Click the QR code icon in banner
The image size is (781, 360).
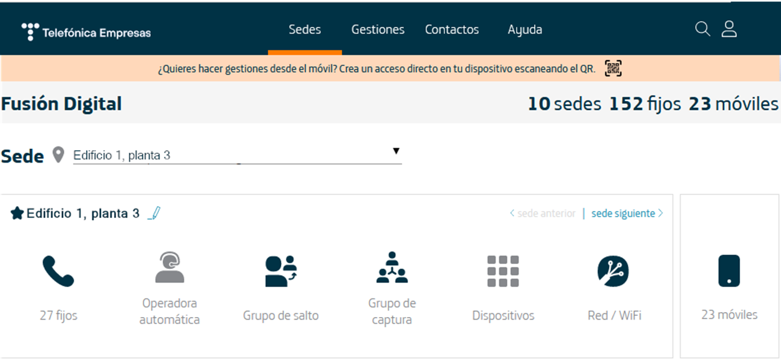(x=613, y=69)
